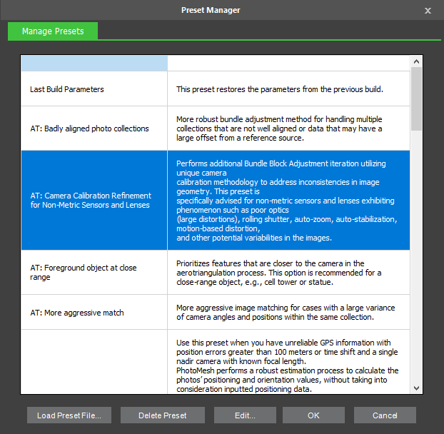The height and width of the screenshot is (434, 444).
Task: Pick the AT: Foreground object at close range preset
Action: (83, 272)
